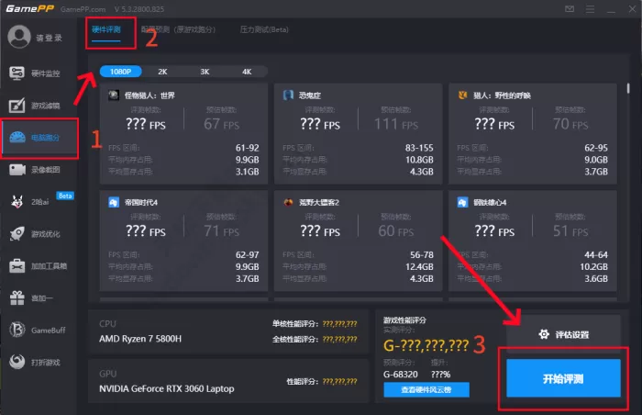
Task: Click the 60 FPS estimate for 荒野大镖客2
Action: (x=396, y=230)
